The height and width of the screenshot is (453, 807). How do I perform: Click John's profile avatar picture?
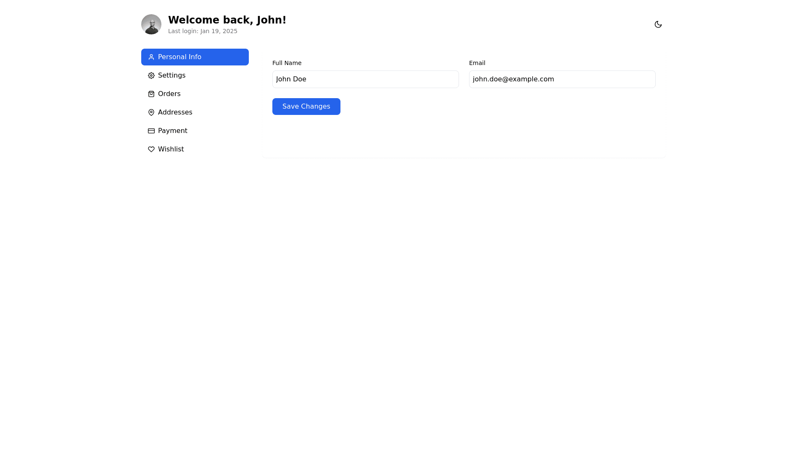point(151,24)
